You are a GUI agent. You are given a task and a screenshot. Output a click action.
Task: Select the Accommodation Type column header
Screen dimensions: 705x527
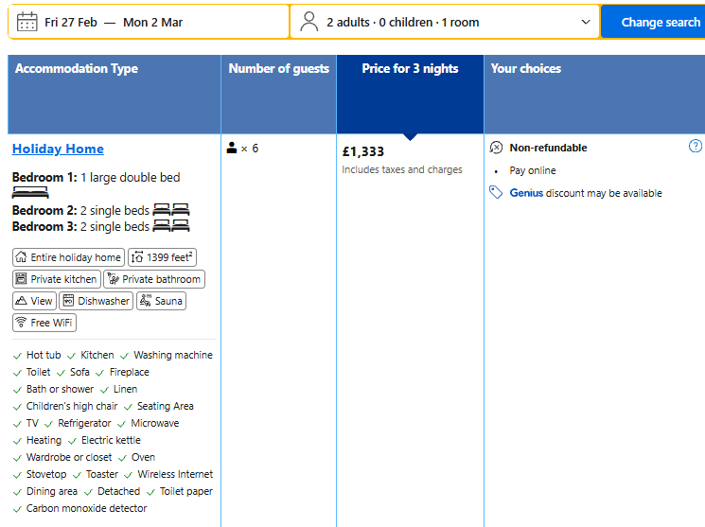click(x=77, y=69)
